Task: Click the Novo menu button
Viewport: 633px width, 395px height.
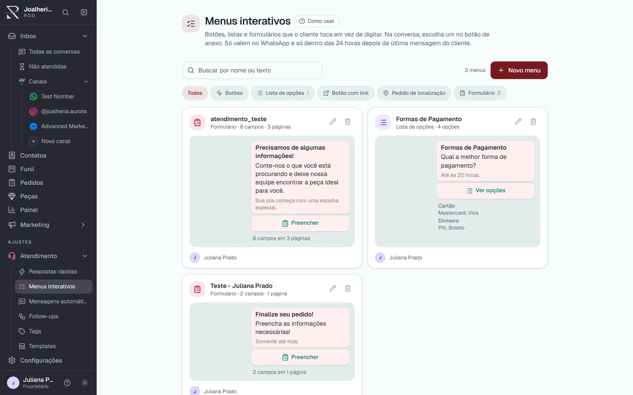Action: coord(519,70)
